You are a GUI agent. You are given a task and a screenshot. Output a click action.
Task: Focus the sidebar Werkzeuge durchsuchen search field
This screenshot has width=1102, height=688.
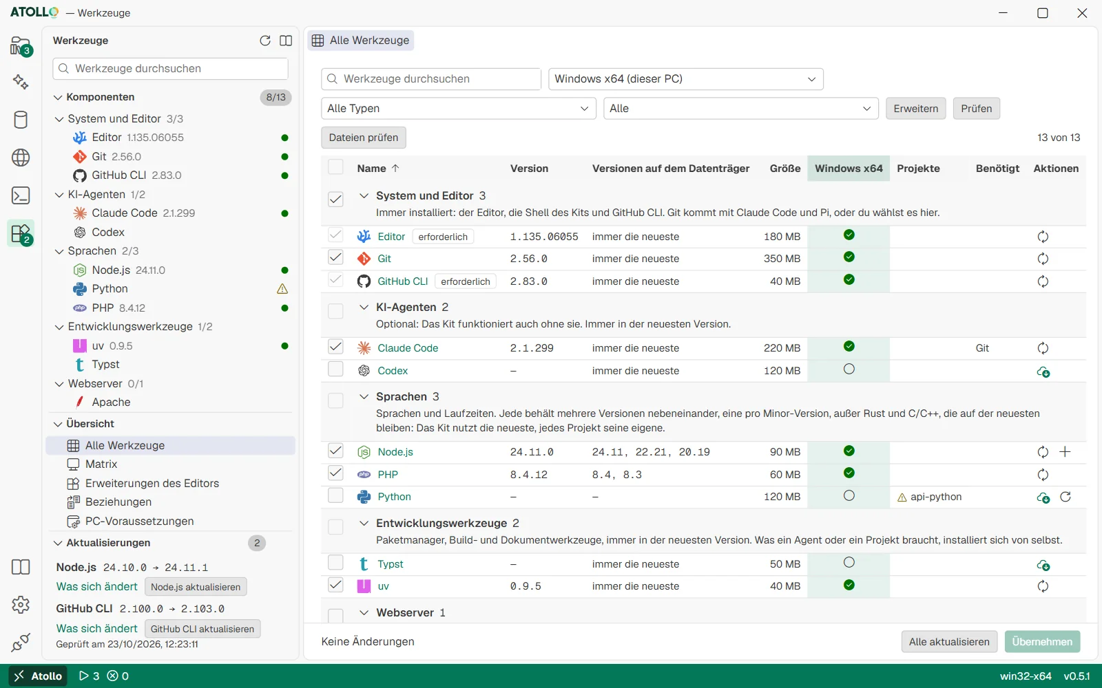point(170,69)
